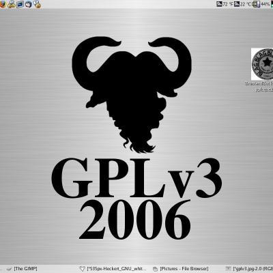Open the blue monitor launcher icon
Screen dimensions: 273x273
[x=20, y=4]
